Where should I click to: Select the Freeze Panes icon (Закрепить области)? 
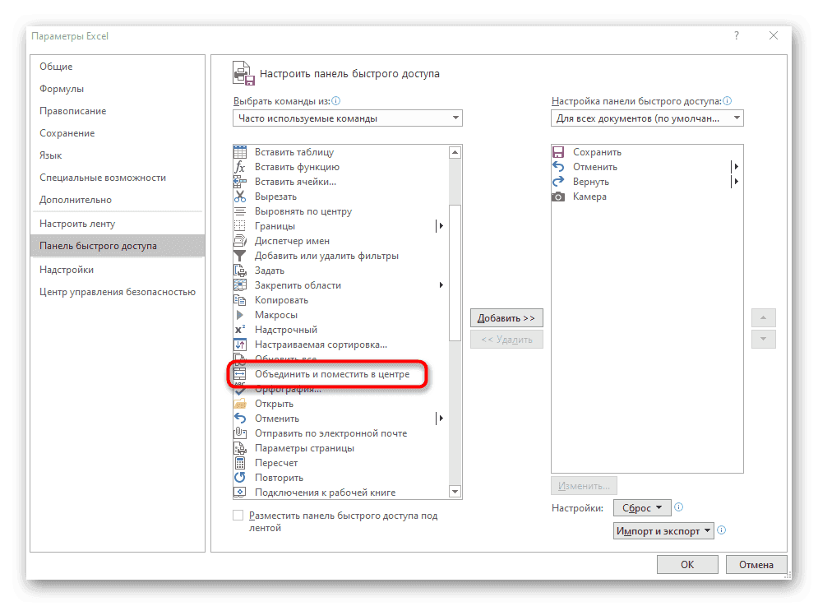pos(240,285)
